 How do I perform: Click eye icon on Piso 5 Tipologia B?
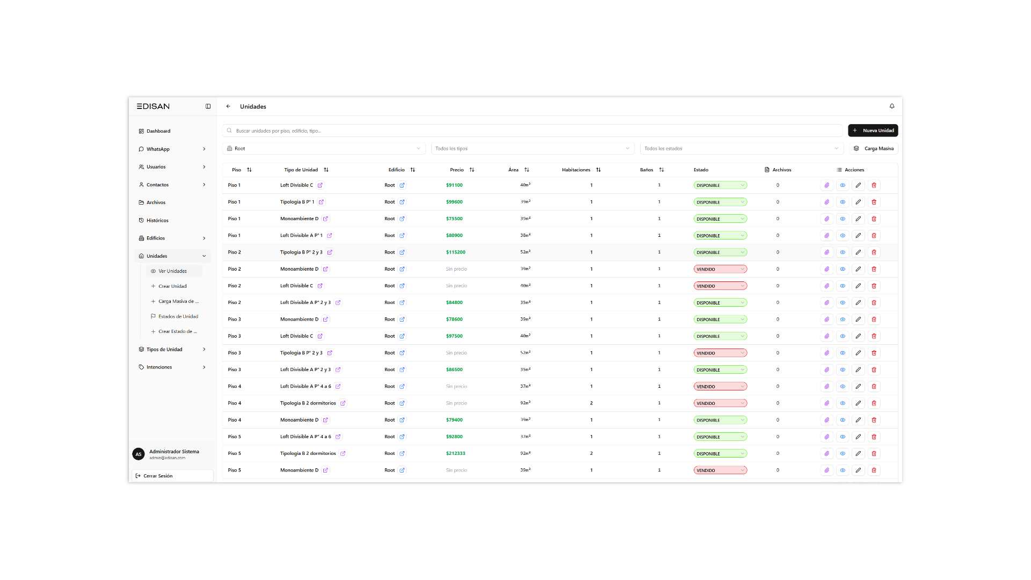click(x=843, y=454)
